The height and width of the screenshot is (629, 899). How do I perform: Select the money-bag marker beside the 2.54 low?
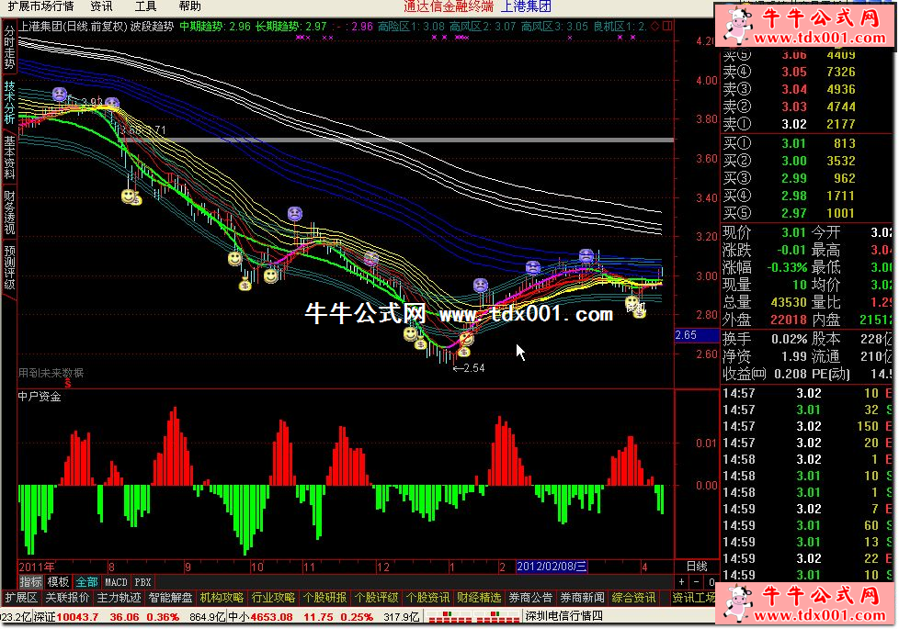tap(463, 351)
